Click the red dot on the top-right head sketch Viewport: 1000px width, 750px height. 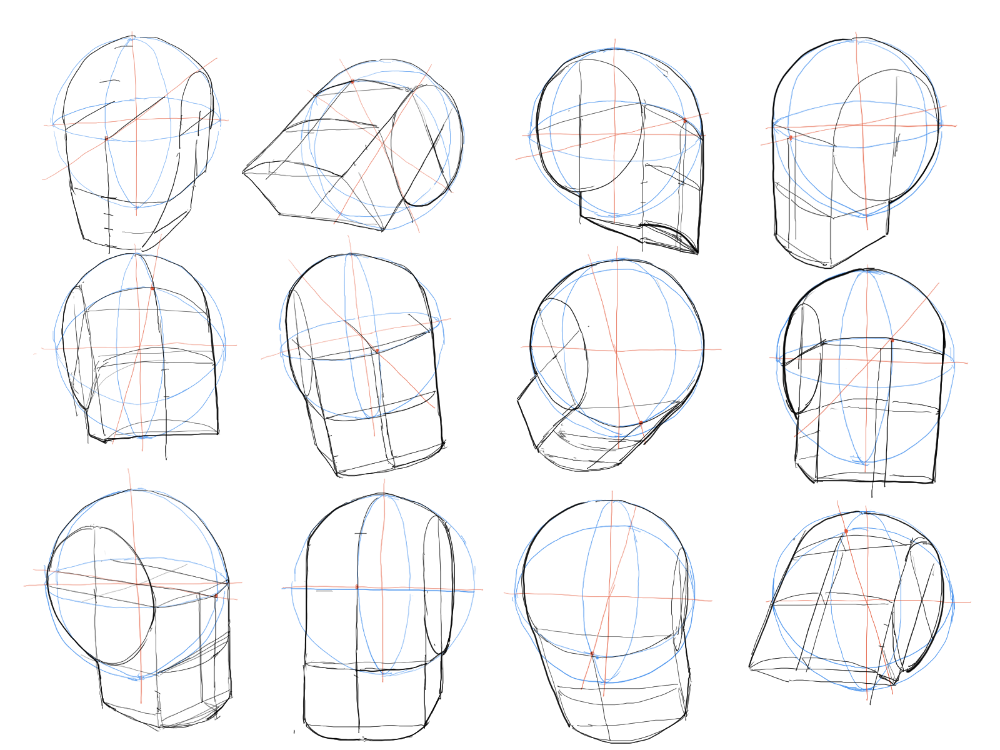[x=791, y=137]
